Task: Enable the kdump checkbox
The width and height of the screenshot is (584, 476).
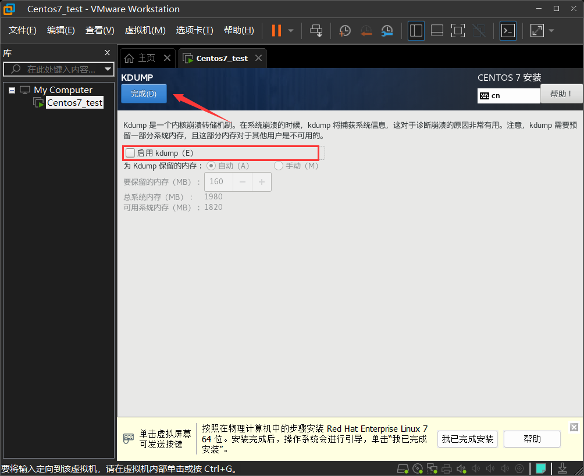Action: click(x=130, y=153)
